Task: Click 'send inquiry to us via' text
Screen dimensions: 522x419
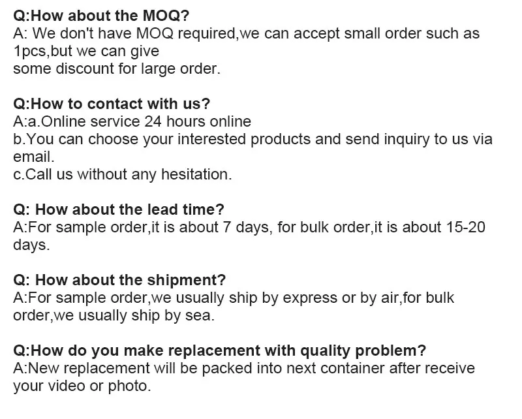Action: pos(419,139)
